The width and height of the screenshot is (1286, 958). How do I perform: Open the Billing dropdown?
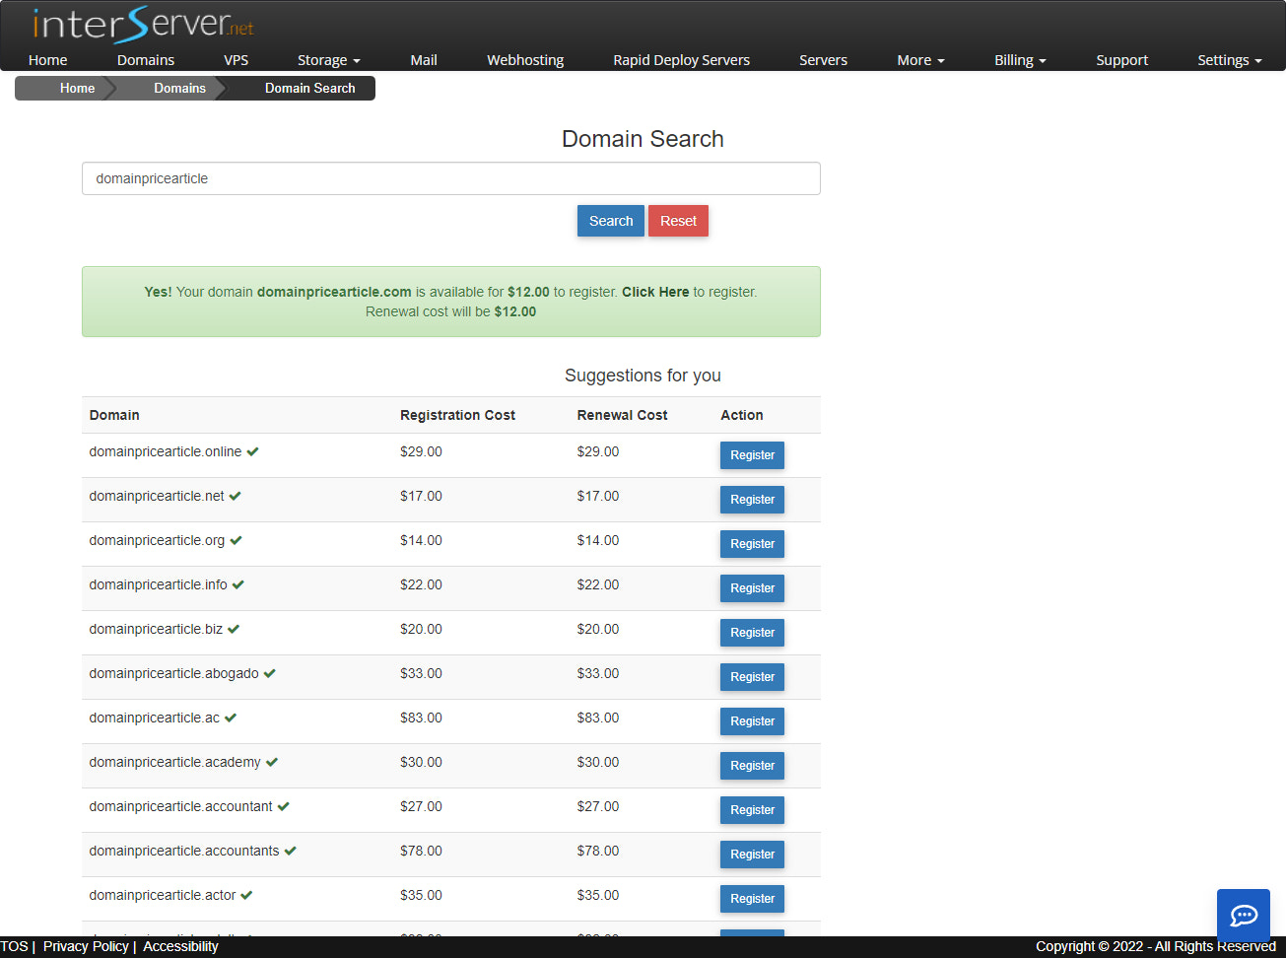coord(1019,60)
